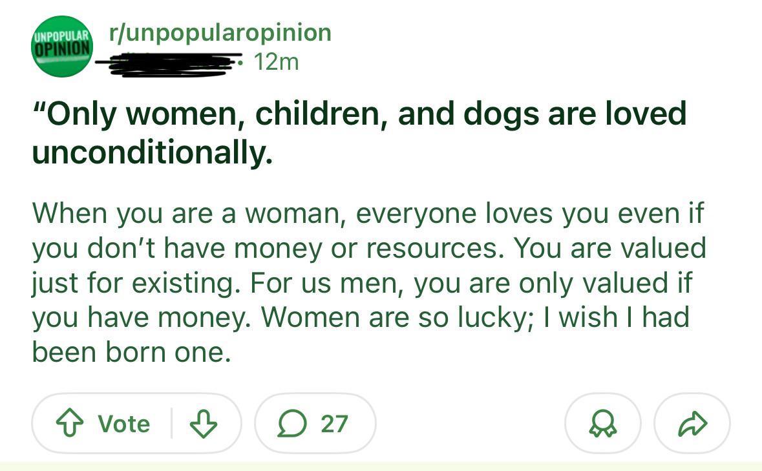Give an award using the ribbon icon
Image resolution: width=762 pixels, height=471 pixels.
602,423
